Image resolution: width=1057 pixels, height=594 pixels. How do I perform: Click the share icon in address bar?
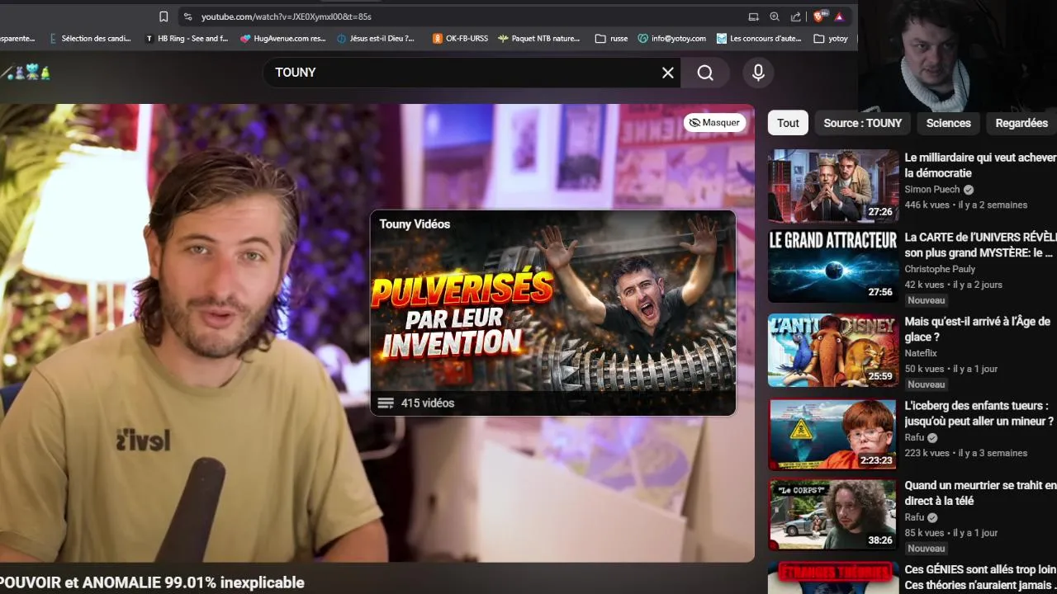pos(796,16)
